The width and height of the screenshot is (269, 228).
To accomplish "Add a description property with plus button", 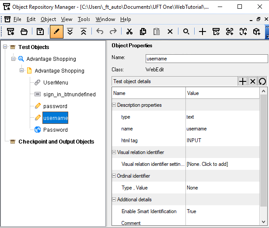I will [243, 81].
